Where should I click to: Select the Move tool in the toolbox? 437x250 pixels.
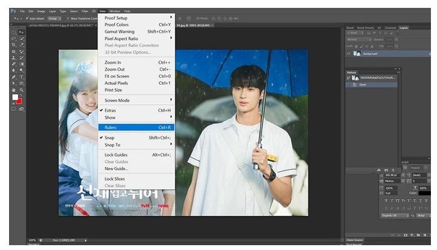pos(22,32)
